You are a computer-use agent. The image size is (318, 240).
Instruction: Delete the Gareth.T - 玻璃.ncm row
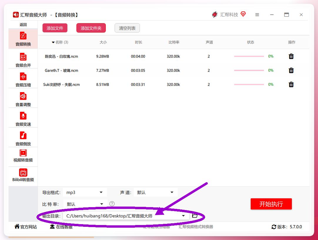click(x=291, y=70)
